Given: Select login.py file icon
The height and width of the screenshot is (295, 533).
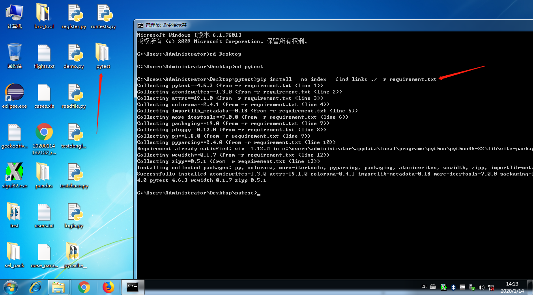Looking at the screenshot, I should pos(74,215).
